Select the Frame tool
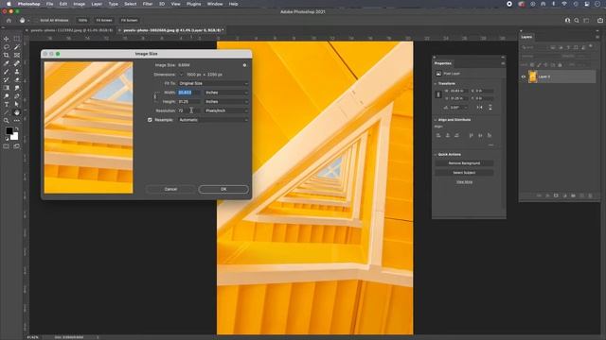This screenshot has height=340, width=606. (17, 55)
